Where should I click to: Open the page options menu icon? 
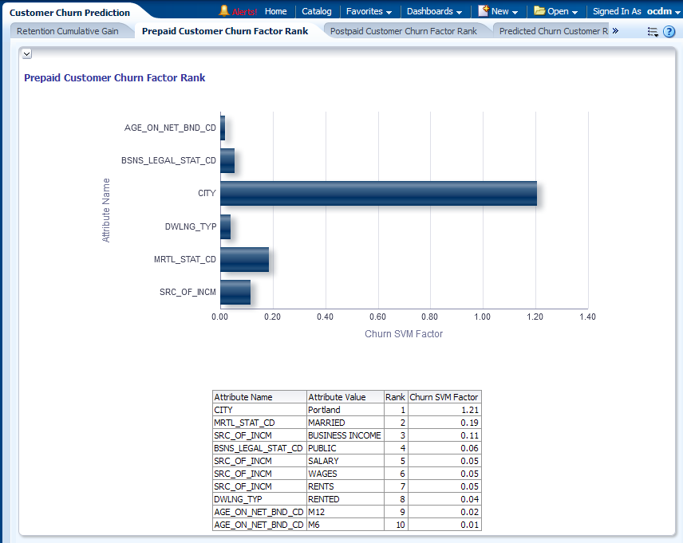pos(653,32)
